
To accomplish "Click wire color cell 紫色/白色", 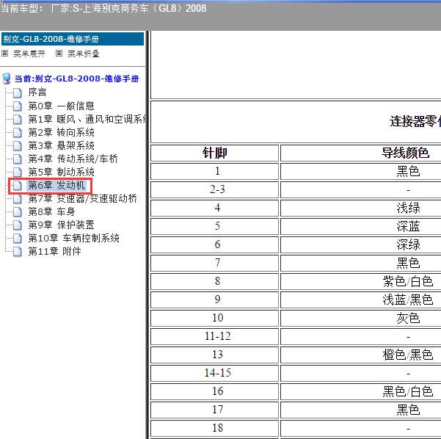I will pyautogui.click(x=361, y=281).
